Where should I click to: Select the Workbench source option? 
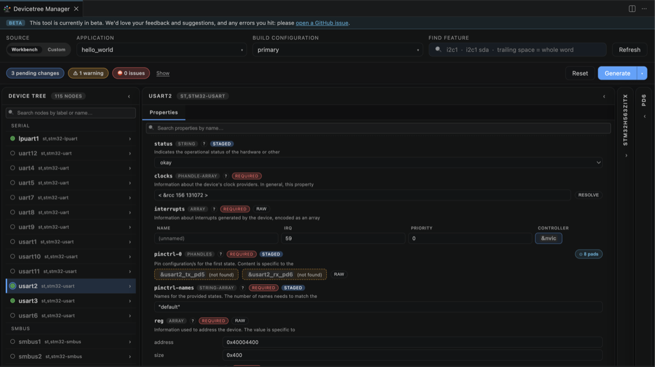click(x=24, y=49)
